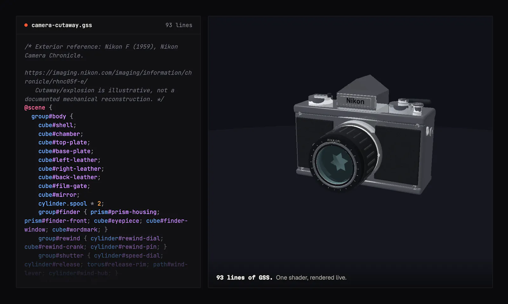
Task: Click 'cylinder#rewind-pin;' in the code
Action: (125, 247)
